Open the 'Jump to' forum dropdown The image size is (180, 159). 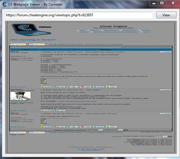(x=145, y=136)
